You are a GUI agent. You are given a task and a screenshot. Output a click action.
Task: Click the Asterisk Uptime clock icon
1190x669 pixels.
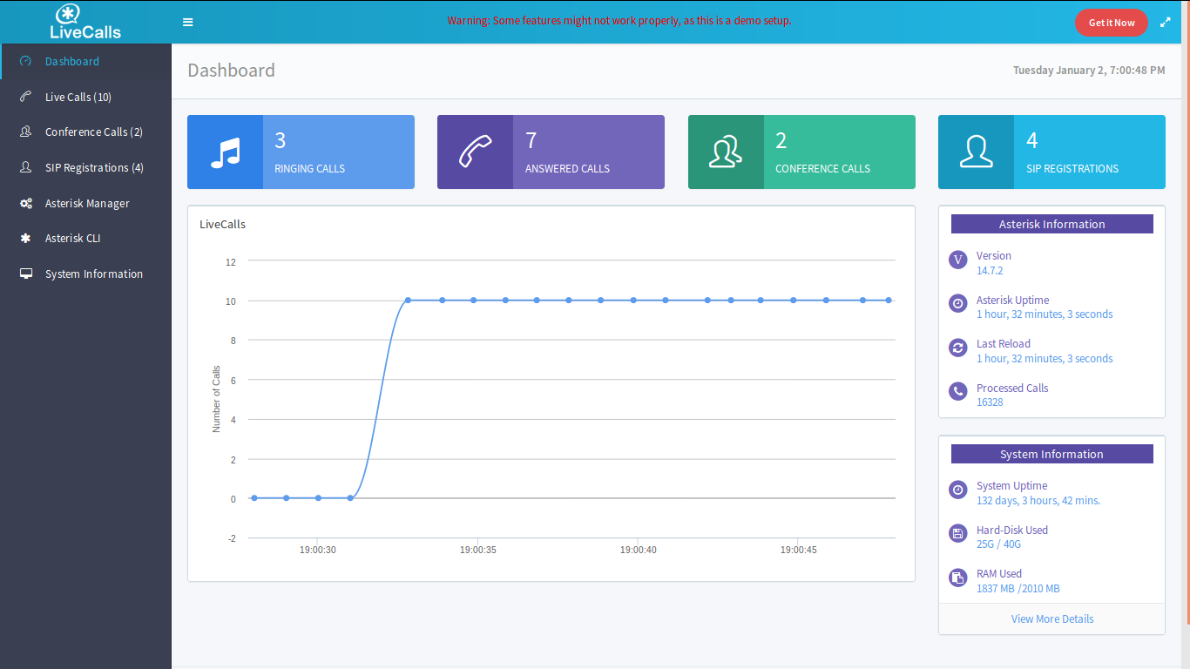coord(958,303)
